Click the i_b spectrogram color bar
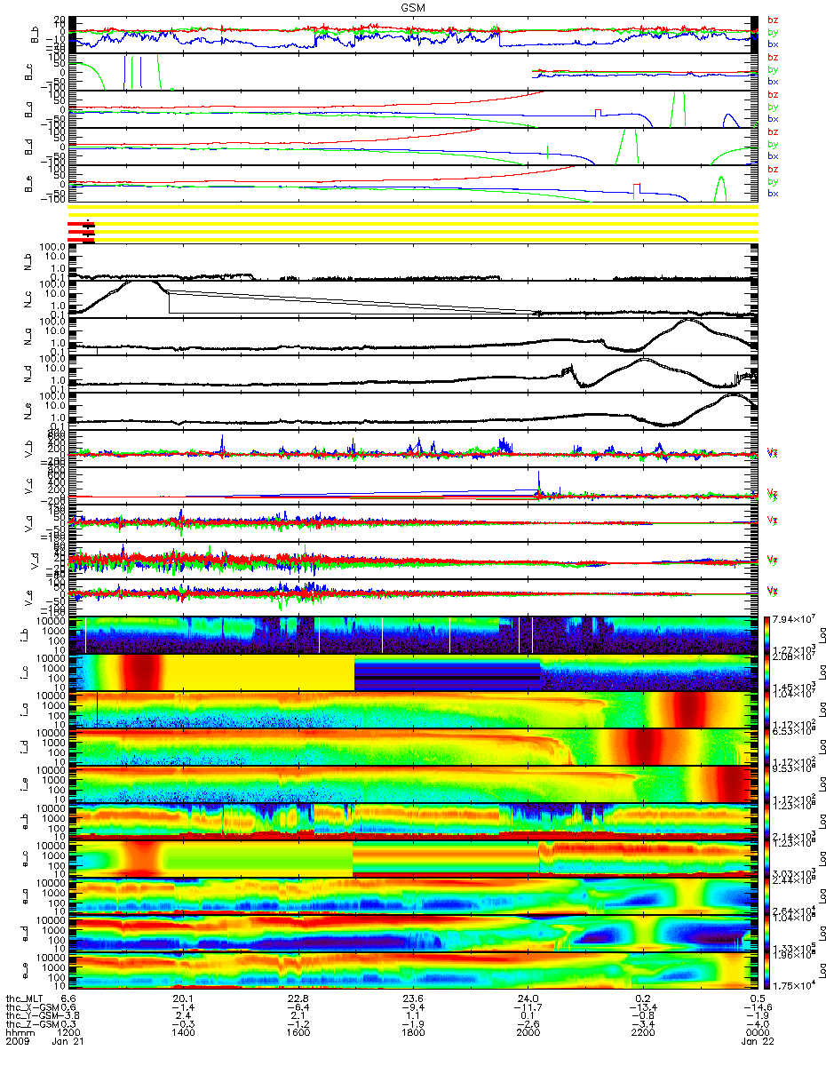The image size is (826, 1066). point(767,635)
